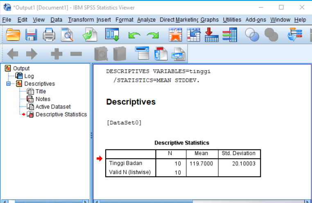The height and width of the screenshot is (203, 312).
Task: Open the Help menu
Action: coord(300,20)
